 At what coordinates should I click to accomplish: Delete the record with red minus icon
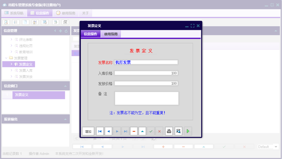(134, 131)
